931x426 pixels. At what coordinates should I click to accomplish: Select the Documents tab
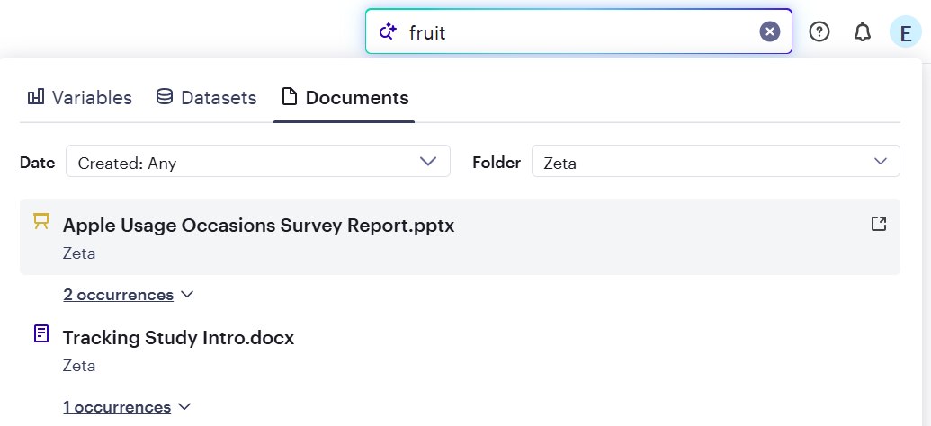345,98
